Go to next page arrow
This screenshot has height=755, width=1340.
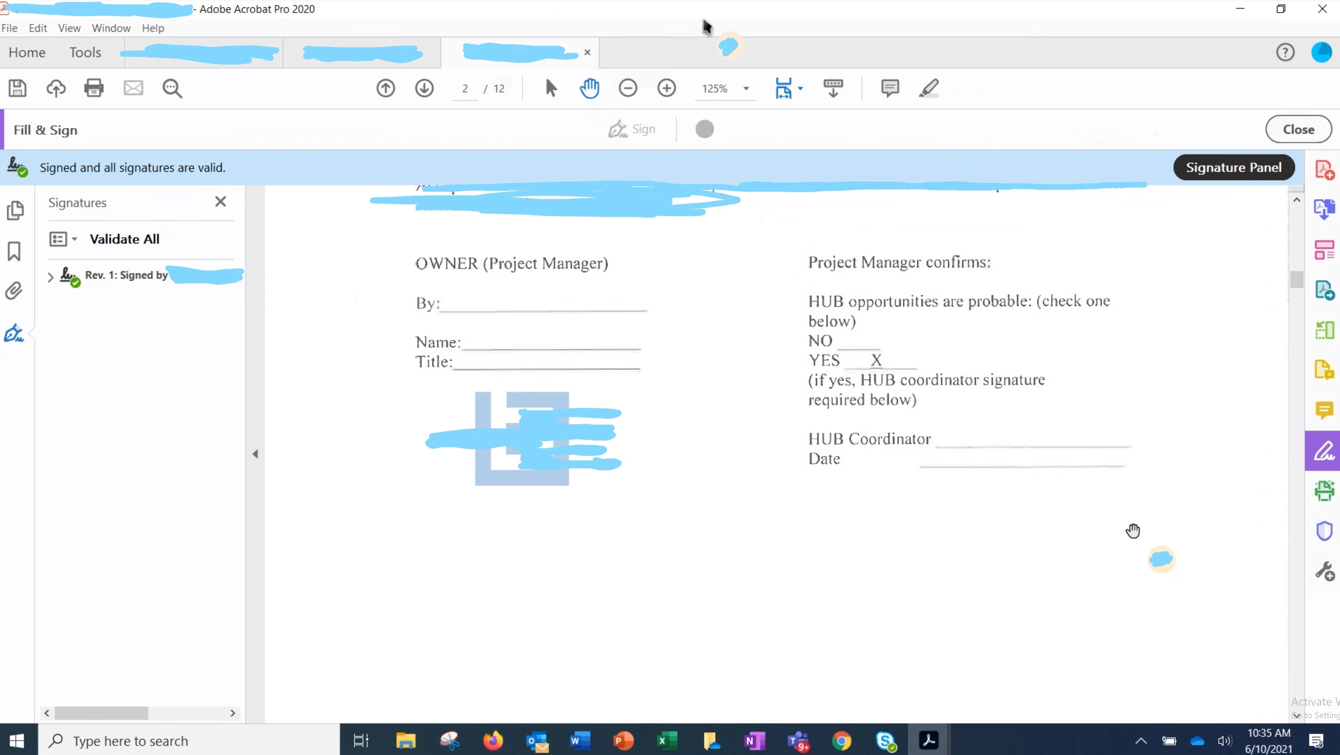[424, 88]
